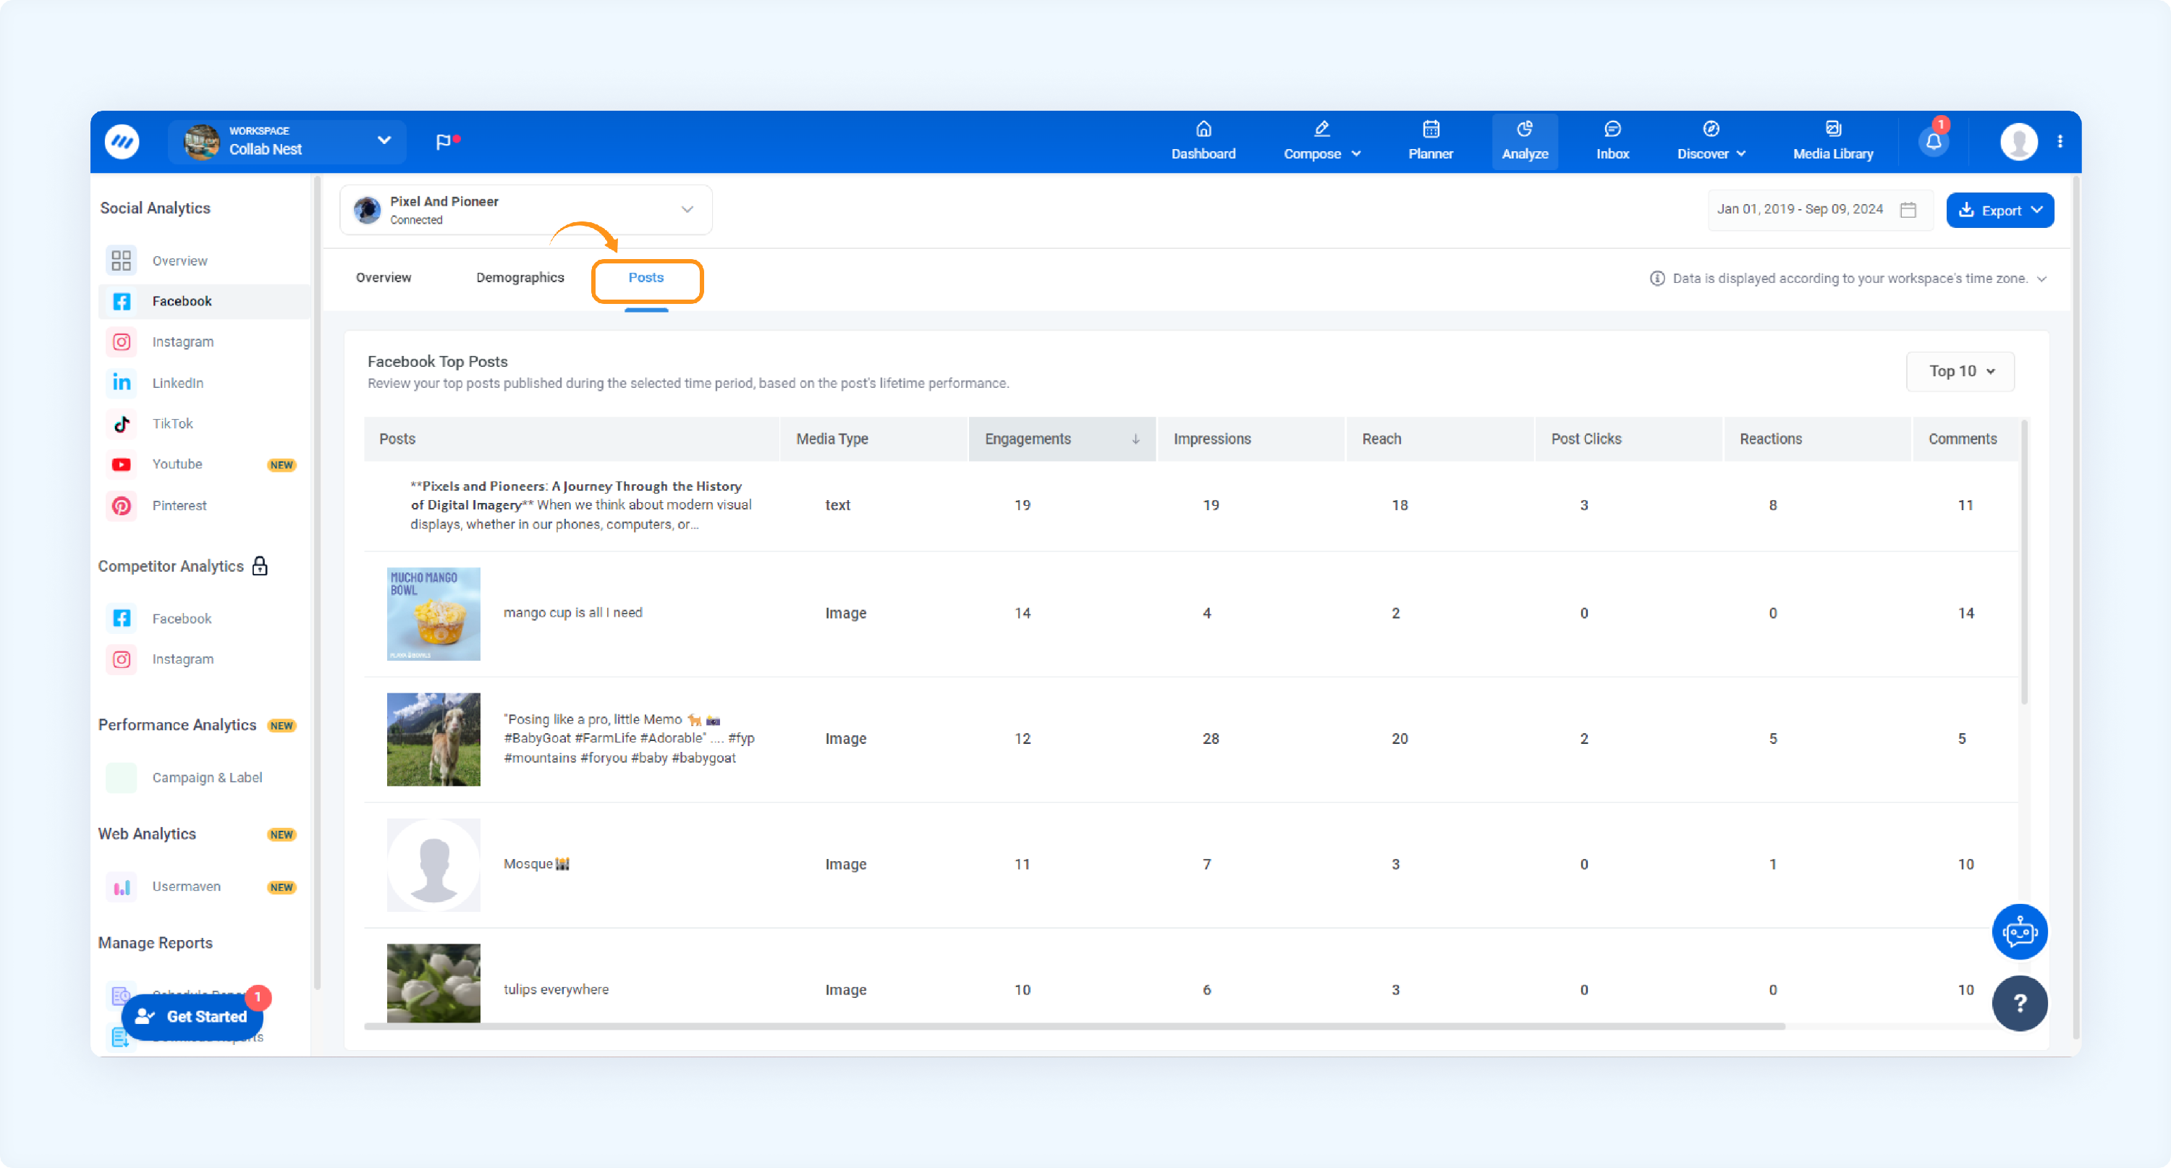Image resolution: width=2171 pixels, height=1168 pixels.
Task: Switch to the Demographics tab
Action: 520,277
